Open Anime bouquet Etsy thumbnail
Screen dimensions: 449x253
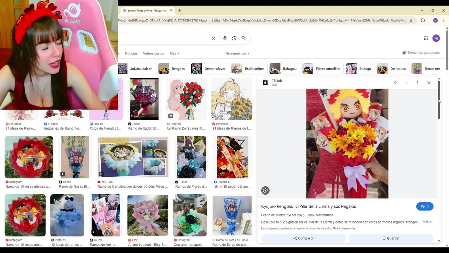pyautogui.click(x=148, y=215)
